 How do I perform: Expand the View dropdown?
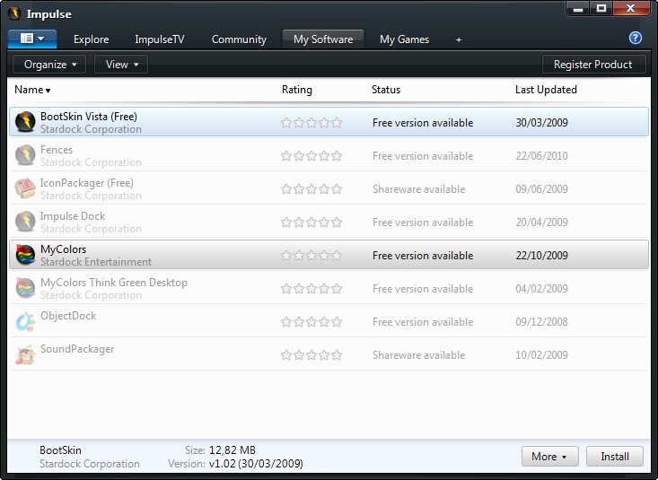coord(121,65)
